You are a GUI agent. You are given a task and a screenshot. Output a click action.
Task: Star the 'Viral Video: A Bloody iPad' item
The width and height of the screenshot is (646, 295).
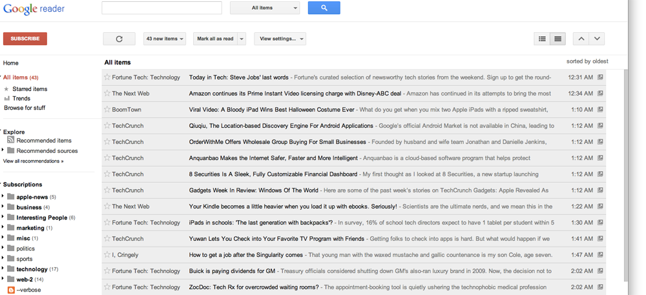tap(107, 110)
